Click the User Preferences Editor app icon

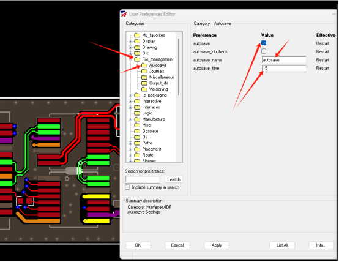(x=124, y=14)
